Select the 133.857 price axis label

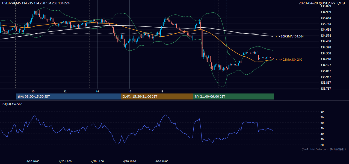pyautogui.click(x=326, y=83)
